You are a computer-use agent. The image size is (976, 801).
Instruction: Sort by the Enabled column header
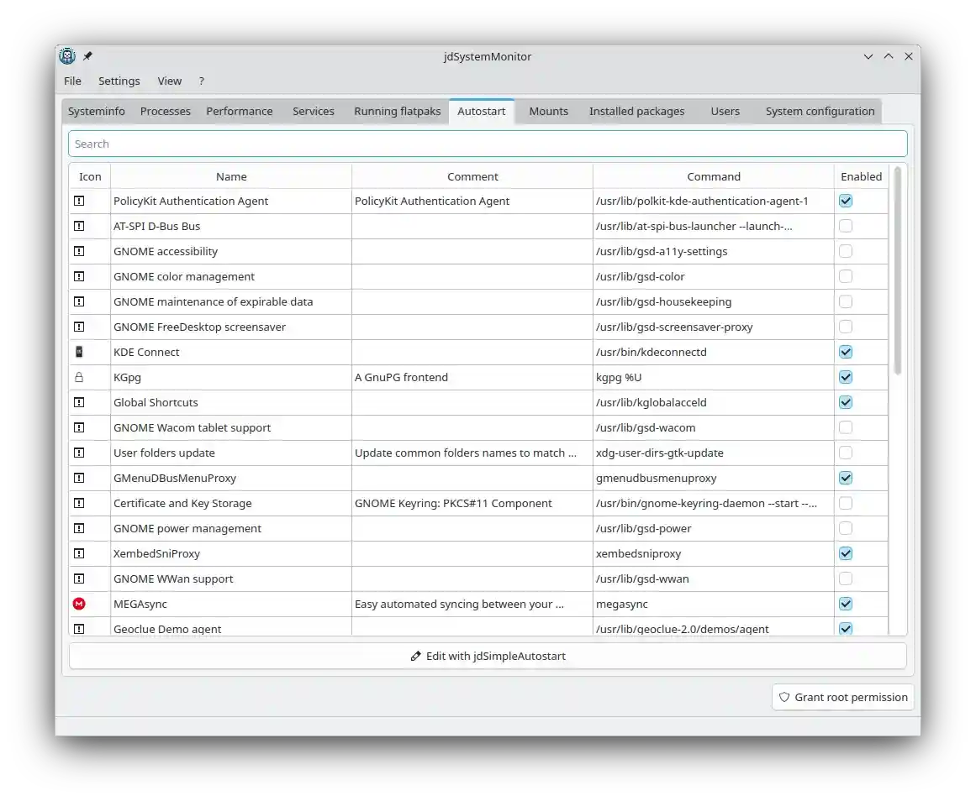pos(862,176)
